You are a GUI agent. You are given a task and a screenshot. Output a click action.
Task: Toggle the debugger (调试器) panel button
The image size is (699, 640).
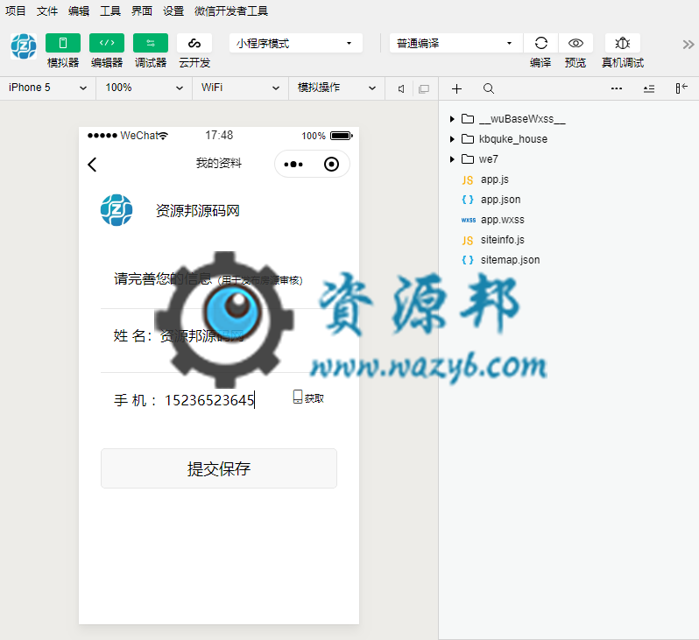(151, 43)
